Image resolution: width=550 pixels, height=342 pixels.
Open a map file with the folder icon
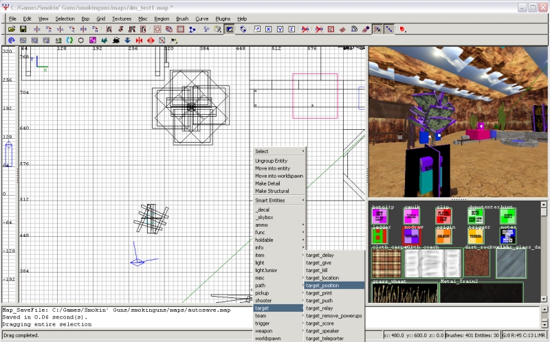[12, 30]
